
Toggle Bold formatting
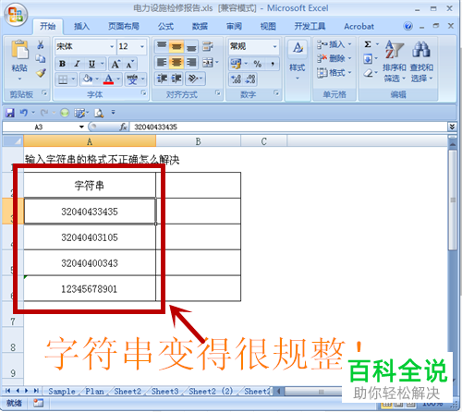62,64
